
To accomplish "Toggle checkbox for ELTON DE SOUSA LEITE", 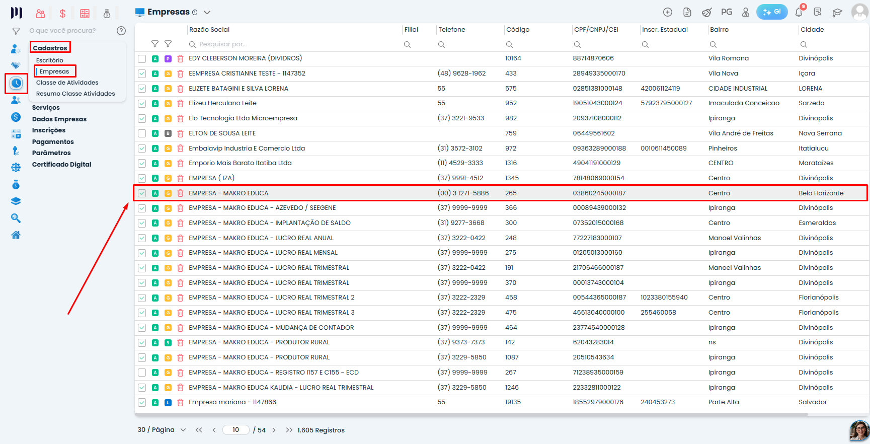I will [142, 133].
